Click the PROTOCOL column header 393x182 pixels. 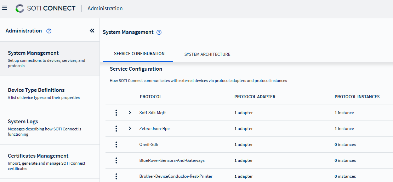pos(150,96)
